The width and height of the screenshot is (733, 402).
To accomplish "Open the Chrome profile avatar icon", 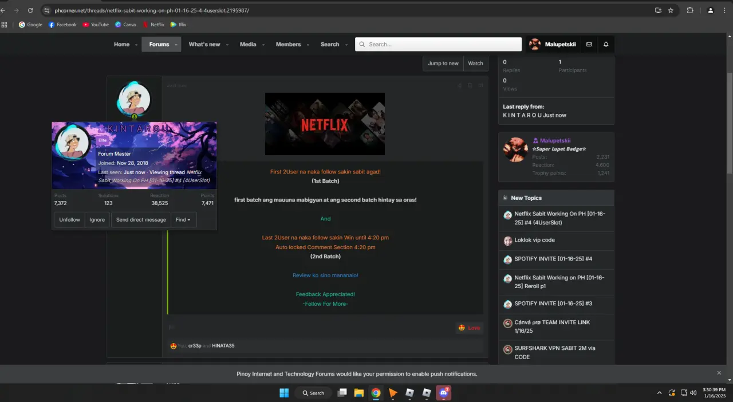I will [x=711, y=10].
